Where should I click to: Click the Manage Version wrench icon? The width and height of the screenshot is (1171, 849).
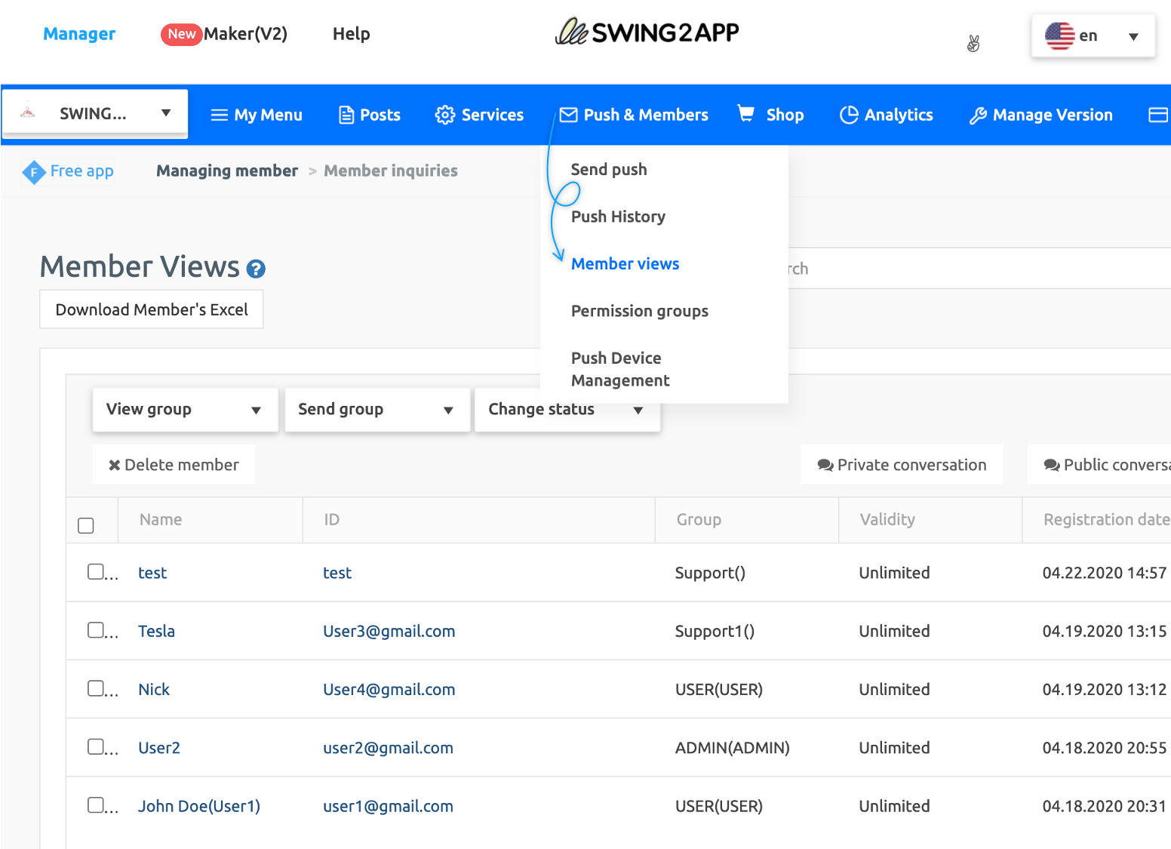(x=978, y=115)
